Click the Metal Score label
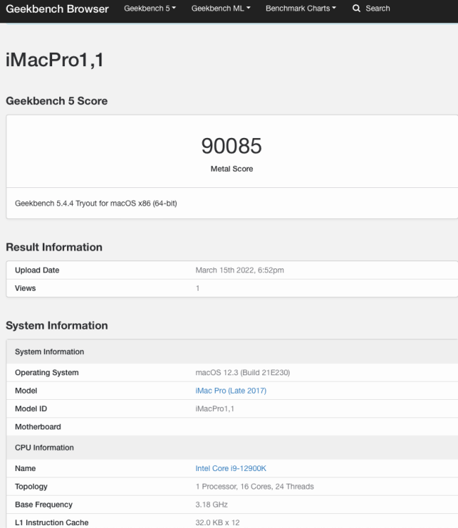Image resolution: width=458 pixels, height=528 pixels. (x=232, y=169)
